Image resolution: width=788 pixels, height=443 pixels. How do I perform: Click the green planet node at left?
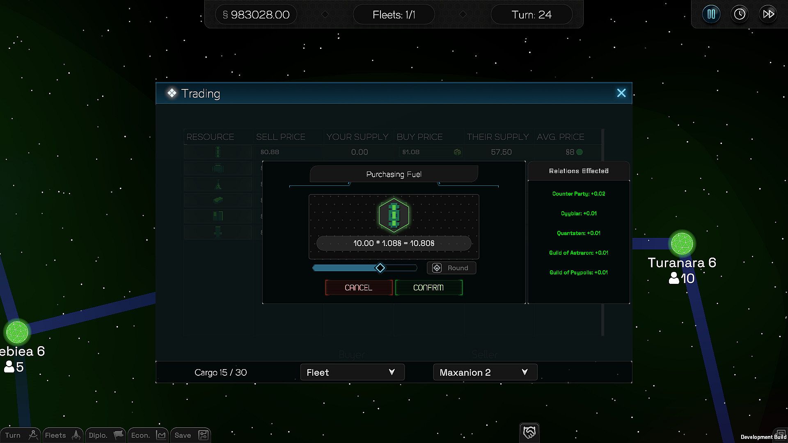click(17, 332)
